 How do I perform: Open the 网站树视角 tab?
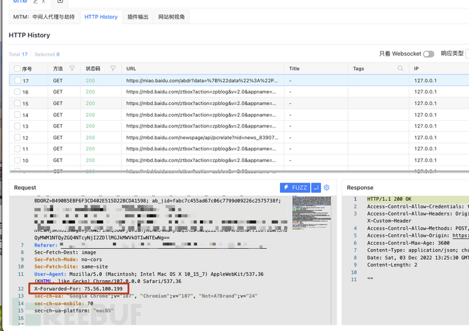[171, 17]
